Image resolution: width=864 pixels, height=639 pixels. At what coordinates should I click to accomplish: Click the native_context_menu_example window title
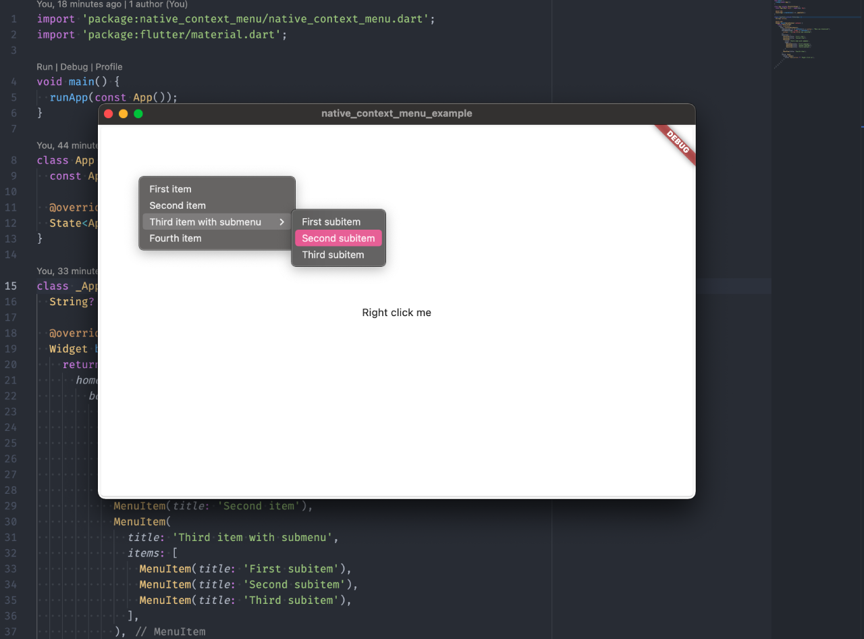[x=396, y=113]
